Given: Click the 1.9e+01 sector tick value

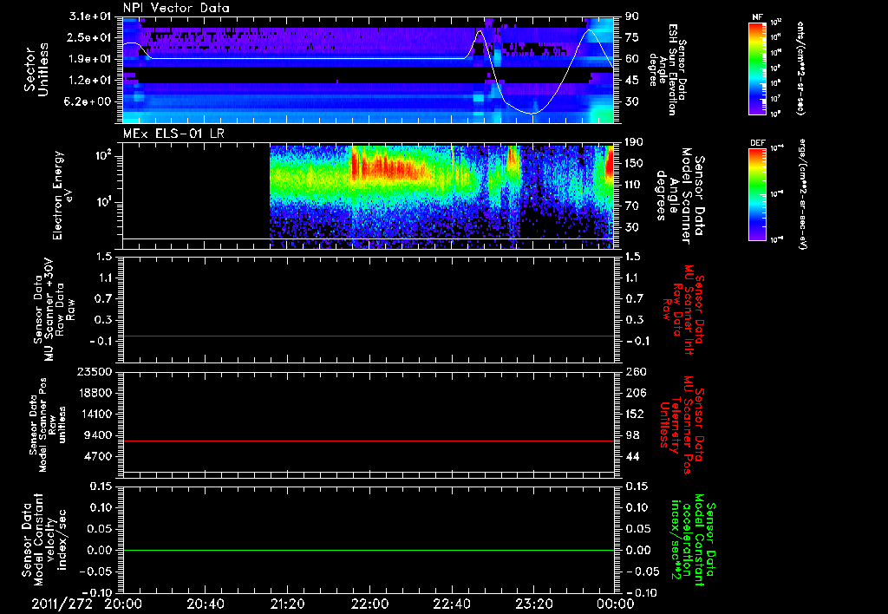Looking at the screenshot, I should pos(89,59).
